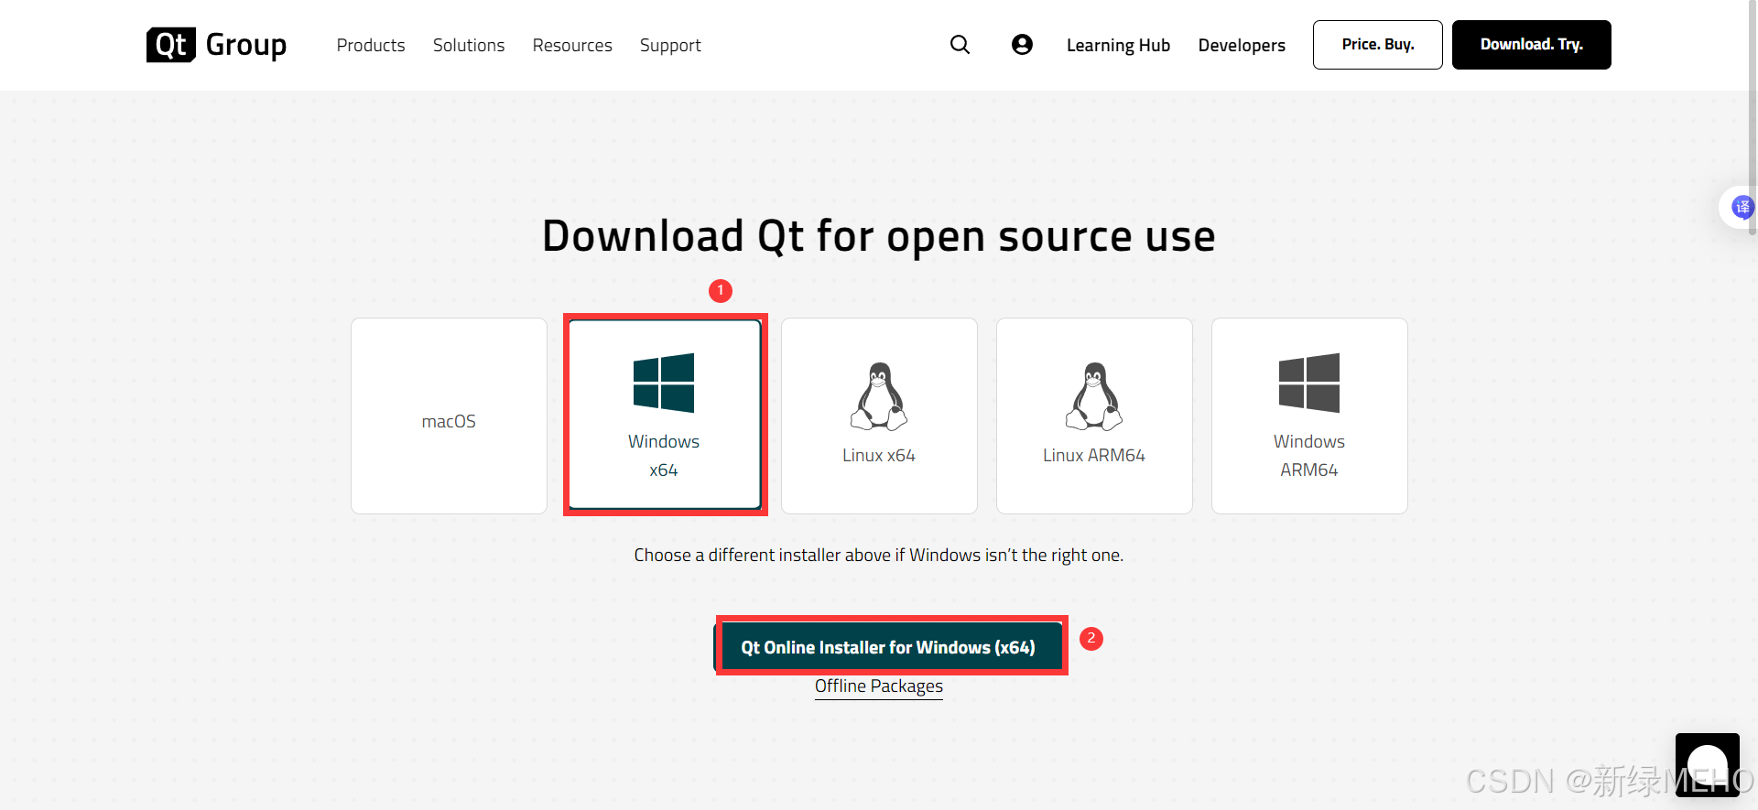The height and width of the screenshot is (810, 1758).
Task: Open the user account profile icon
Action: point(1022,45)
